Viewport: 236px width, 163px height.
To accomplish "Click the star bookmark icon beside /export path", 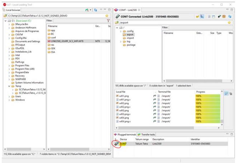I will (229, 23).
